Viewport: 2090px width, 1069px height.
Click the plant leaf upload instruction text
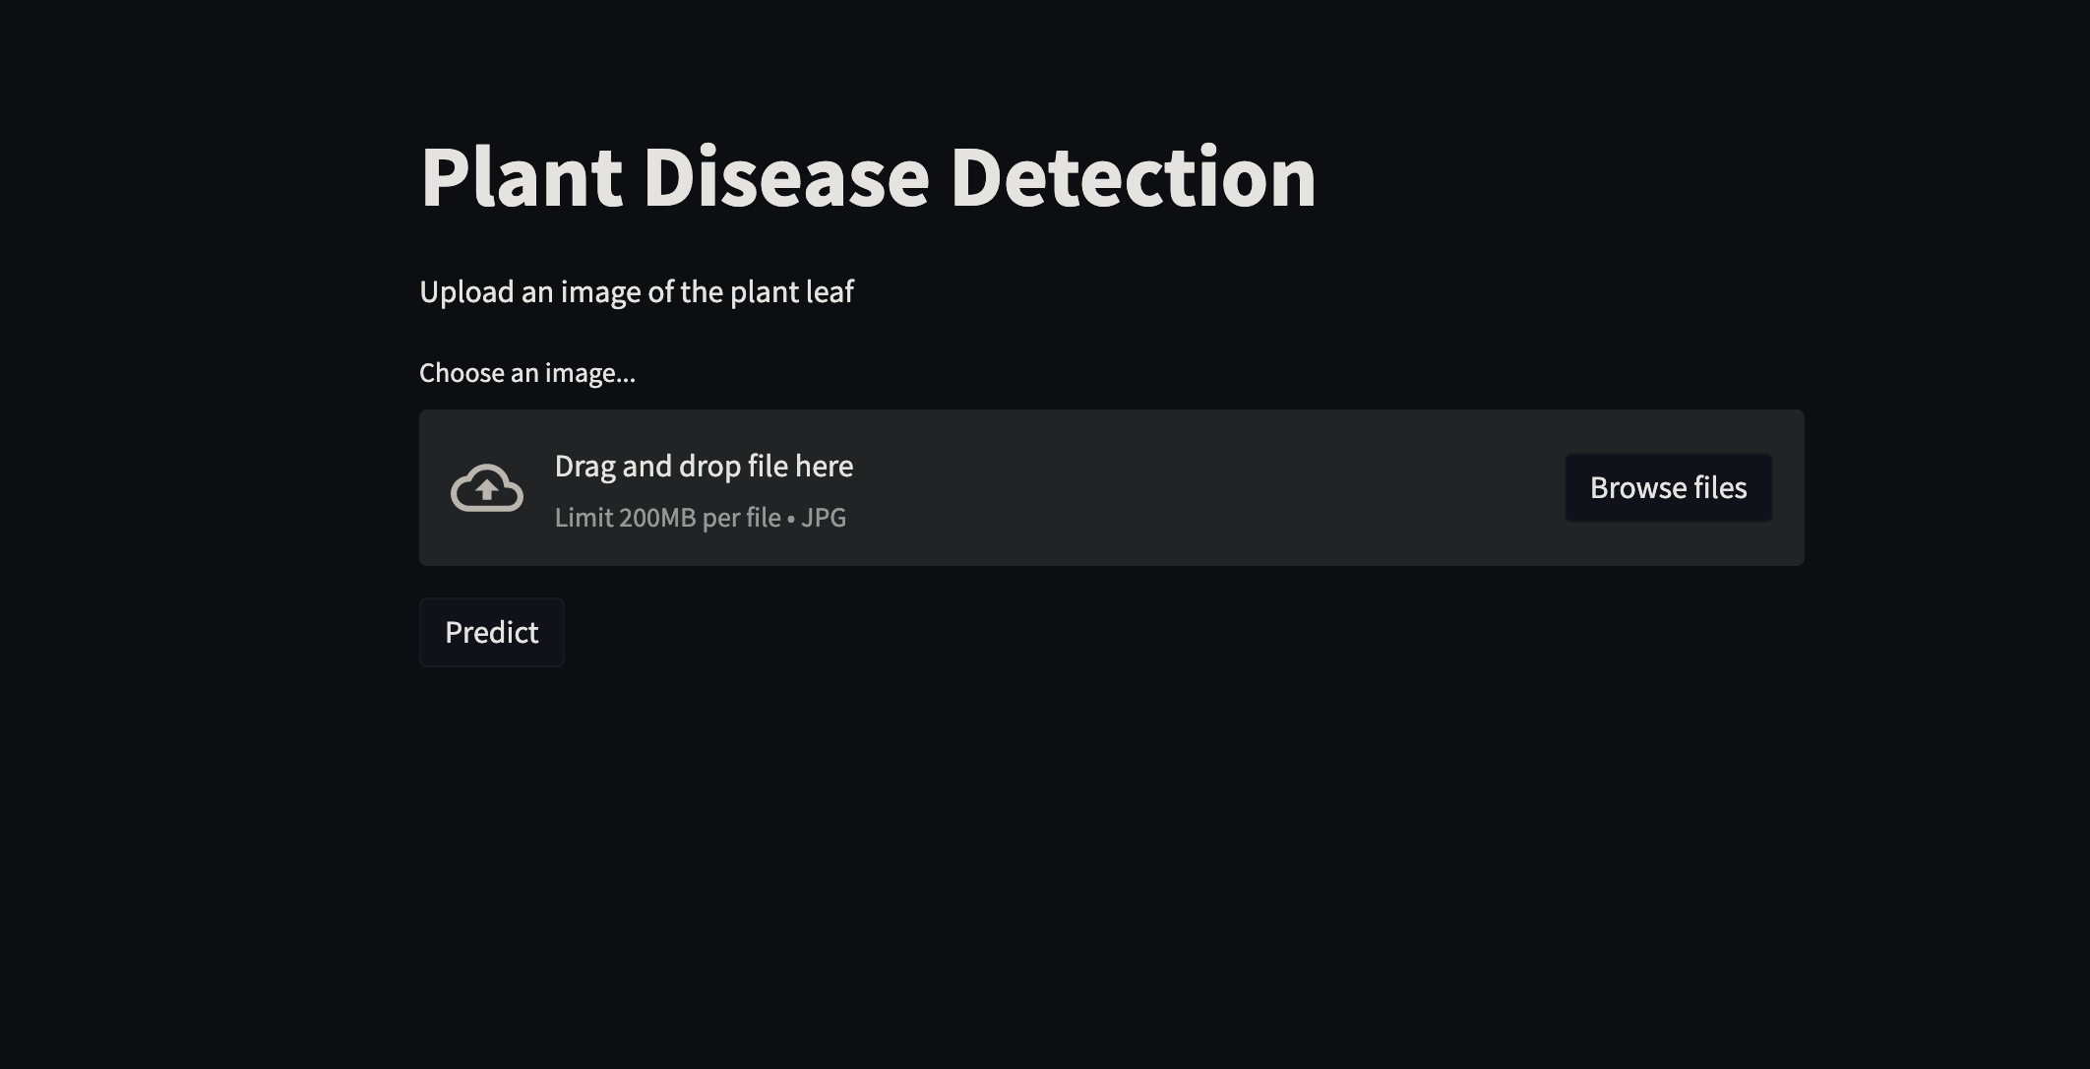tap(637, 290)
